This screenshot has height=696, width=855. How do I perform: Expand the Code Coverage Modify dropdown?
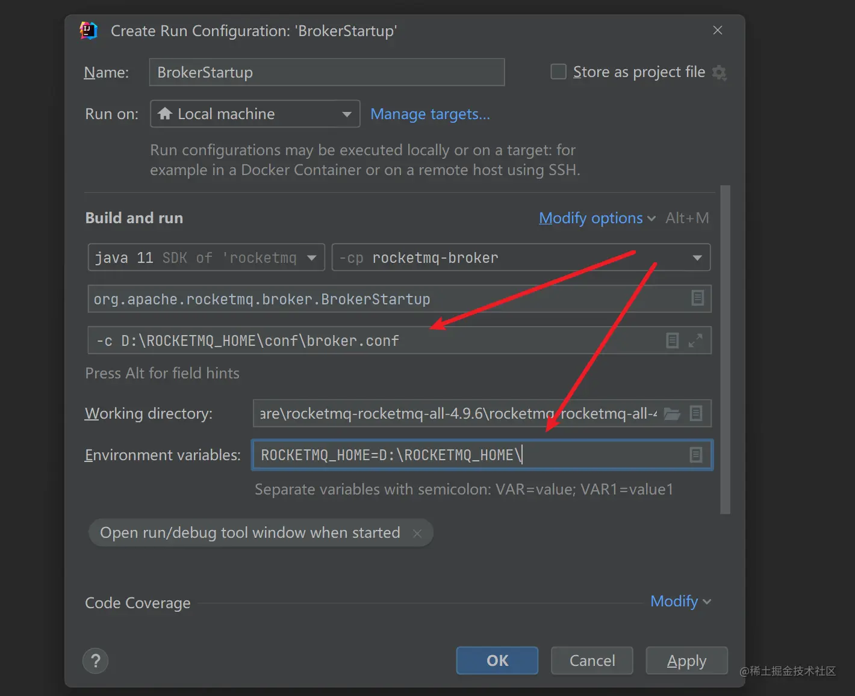[x=680, y=602]
